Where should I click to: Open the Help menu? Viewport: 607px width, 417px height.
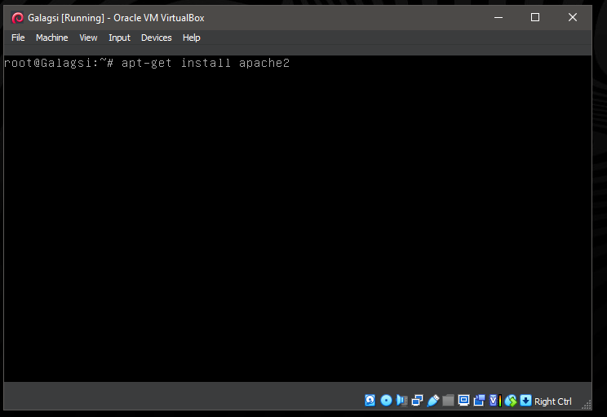(191, 38)
